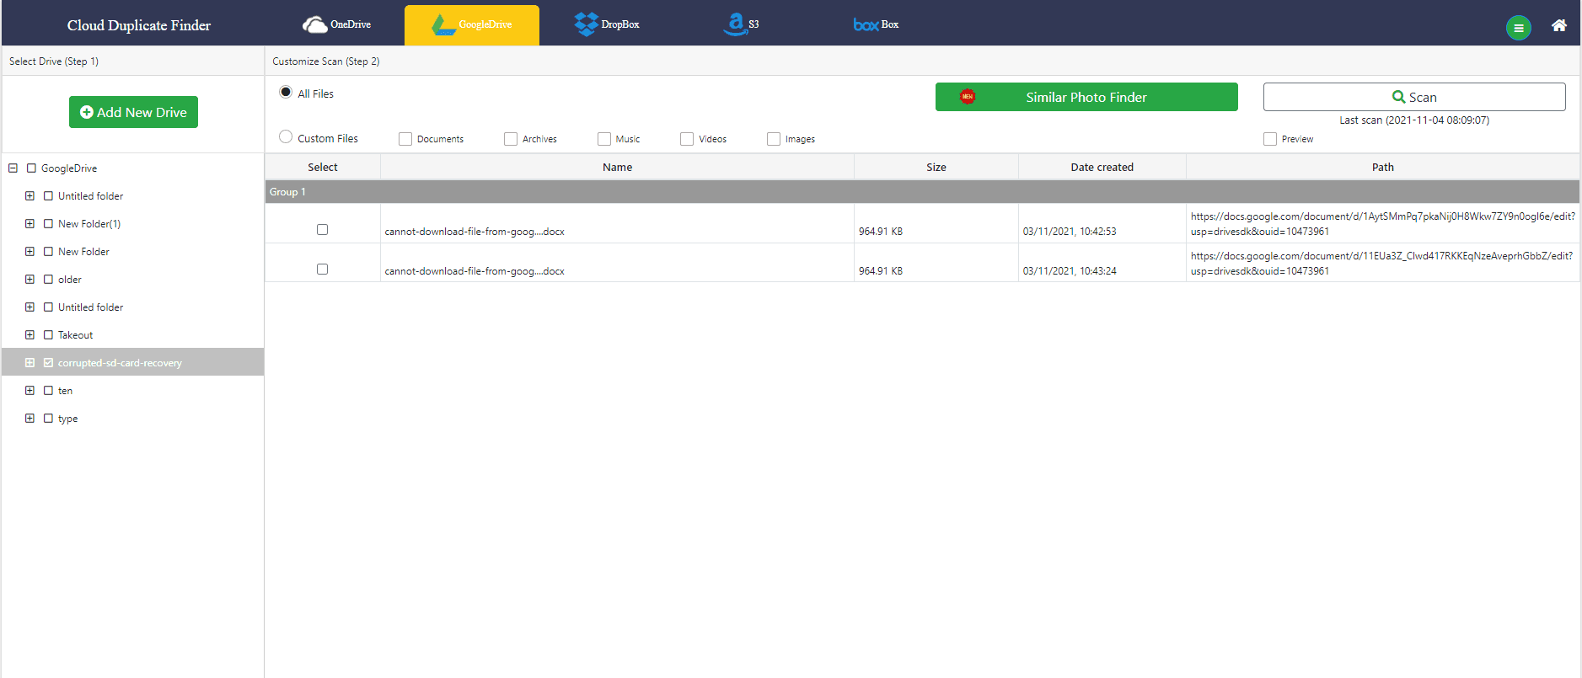
Task: Open the Similar Photo Finder
Action: pos(1086,97)
